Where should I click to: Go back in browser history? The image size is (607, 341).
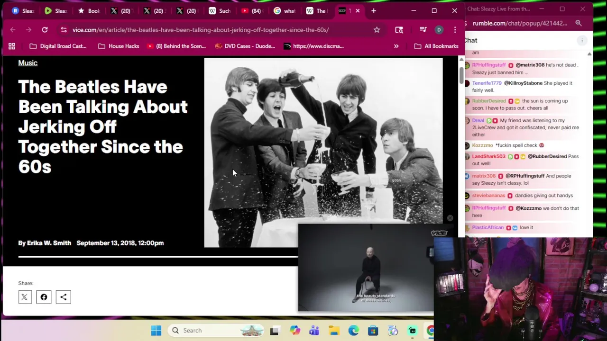13,30
